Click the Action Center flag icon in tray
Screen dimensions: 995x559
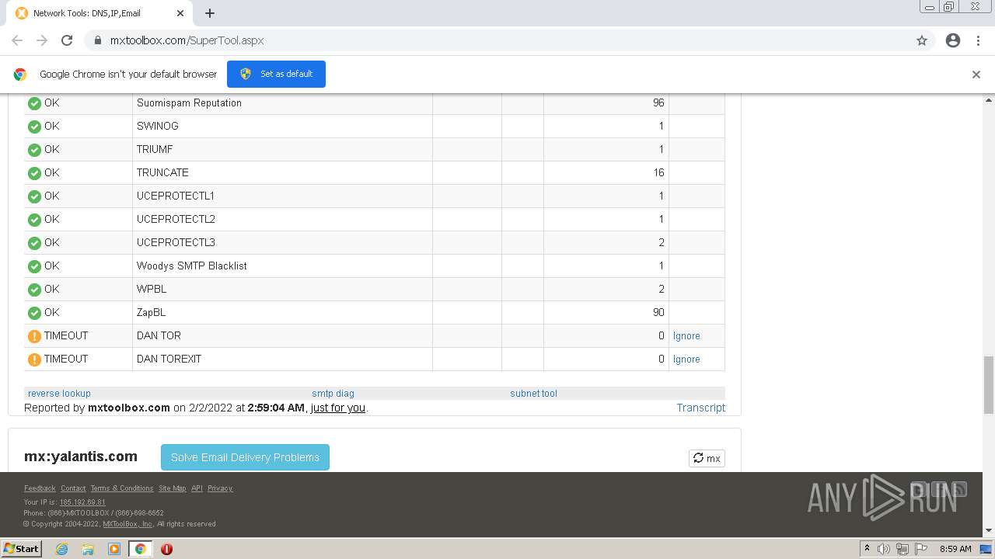[x=921, y=549]
